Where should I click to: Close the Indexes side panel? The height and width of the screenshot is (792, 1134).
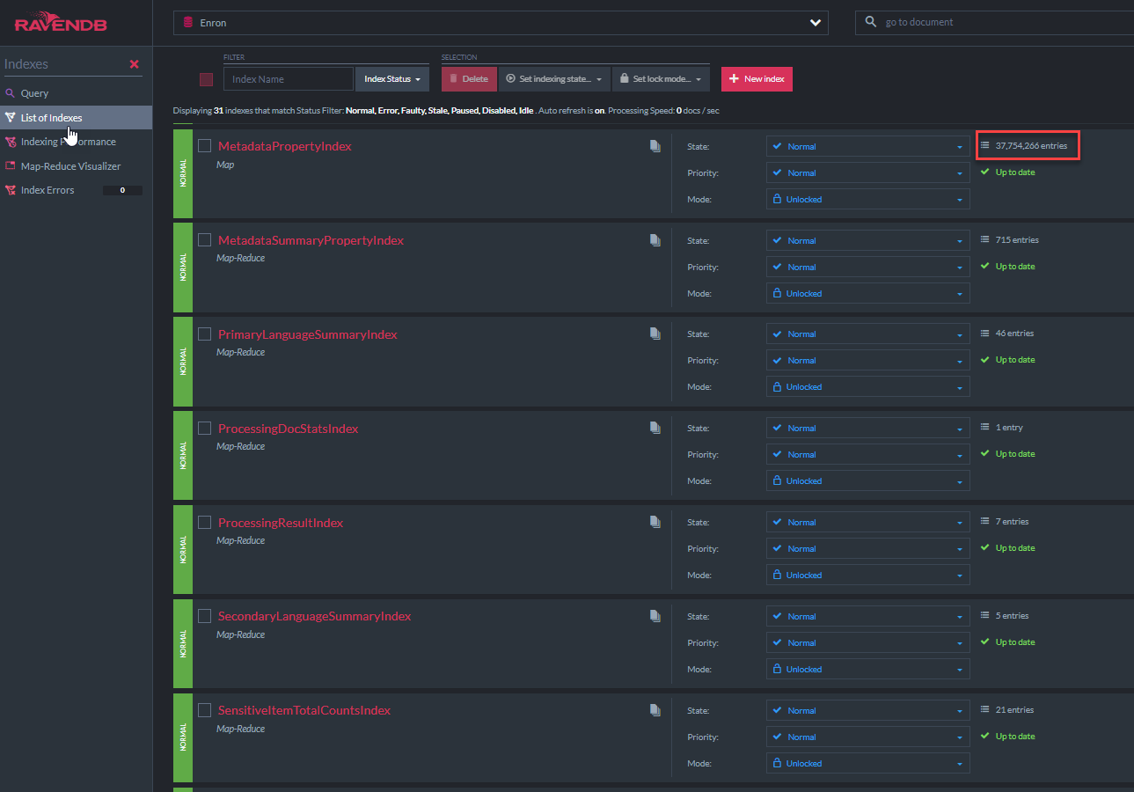(x=135, y=64)
